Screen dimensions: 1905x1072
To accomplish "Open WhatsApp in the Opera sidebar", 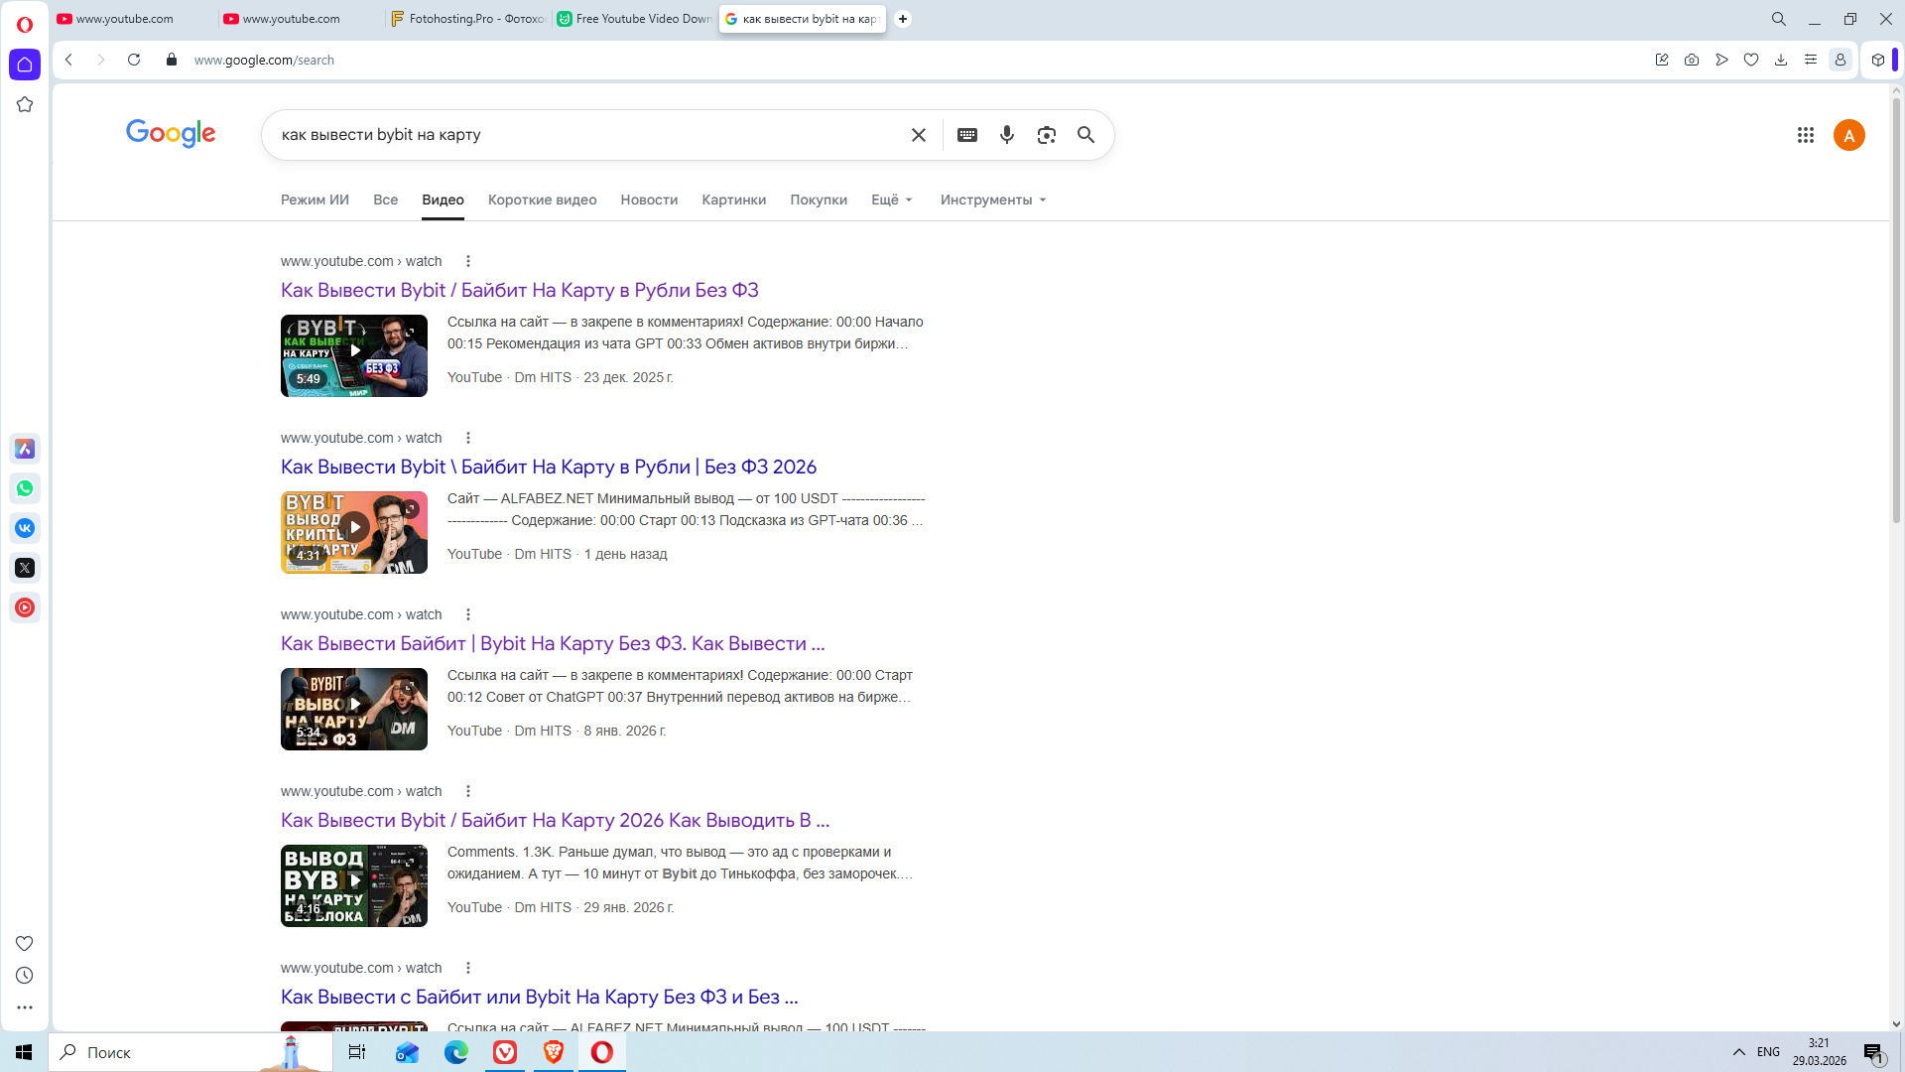I will [25, 488].
